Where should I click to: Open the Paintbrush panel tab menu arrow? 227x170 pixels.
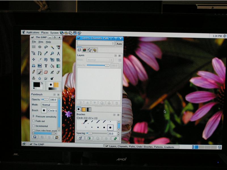tap(54, 95)
